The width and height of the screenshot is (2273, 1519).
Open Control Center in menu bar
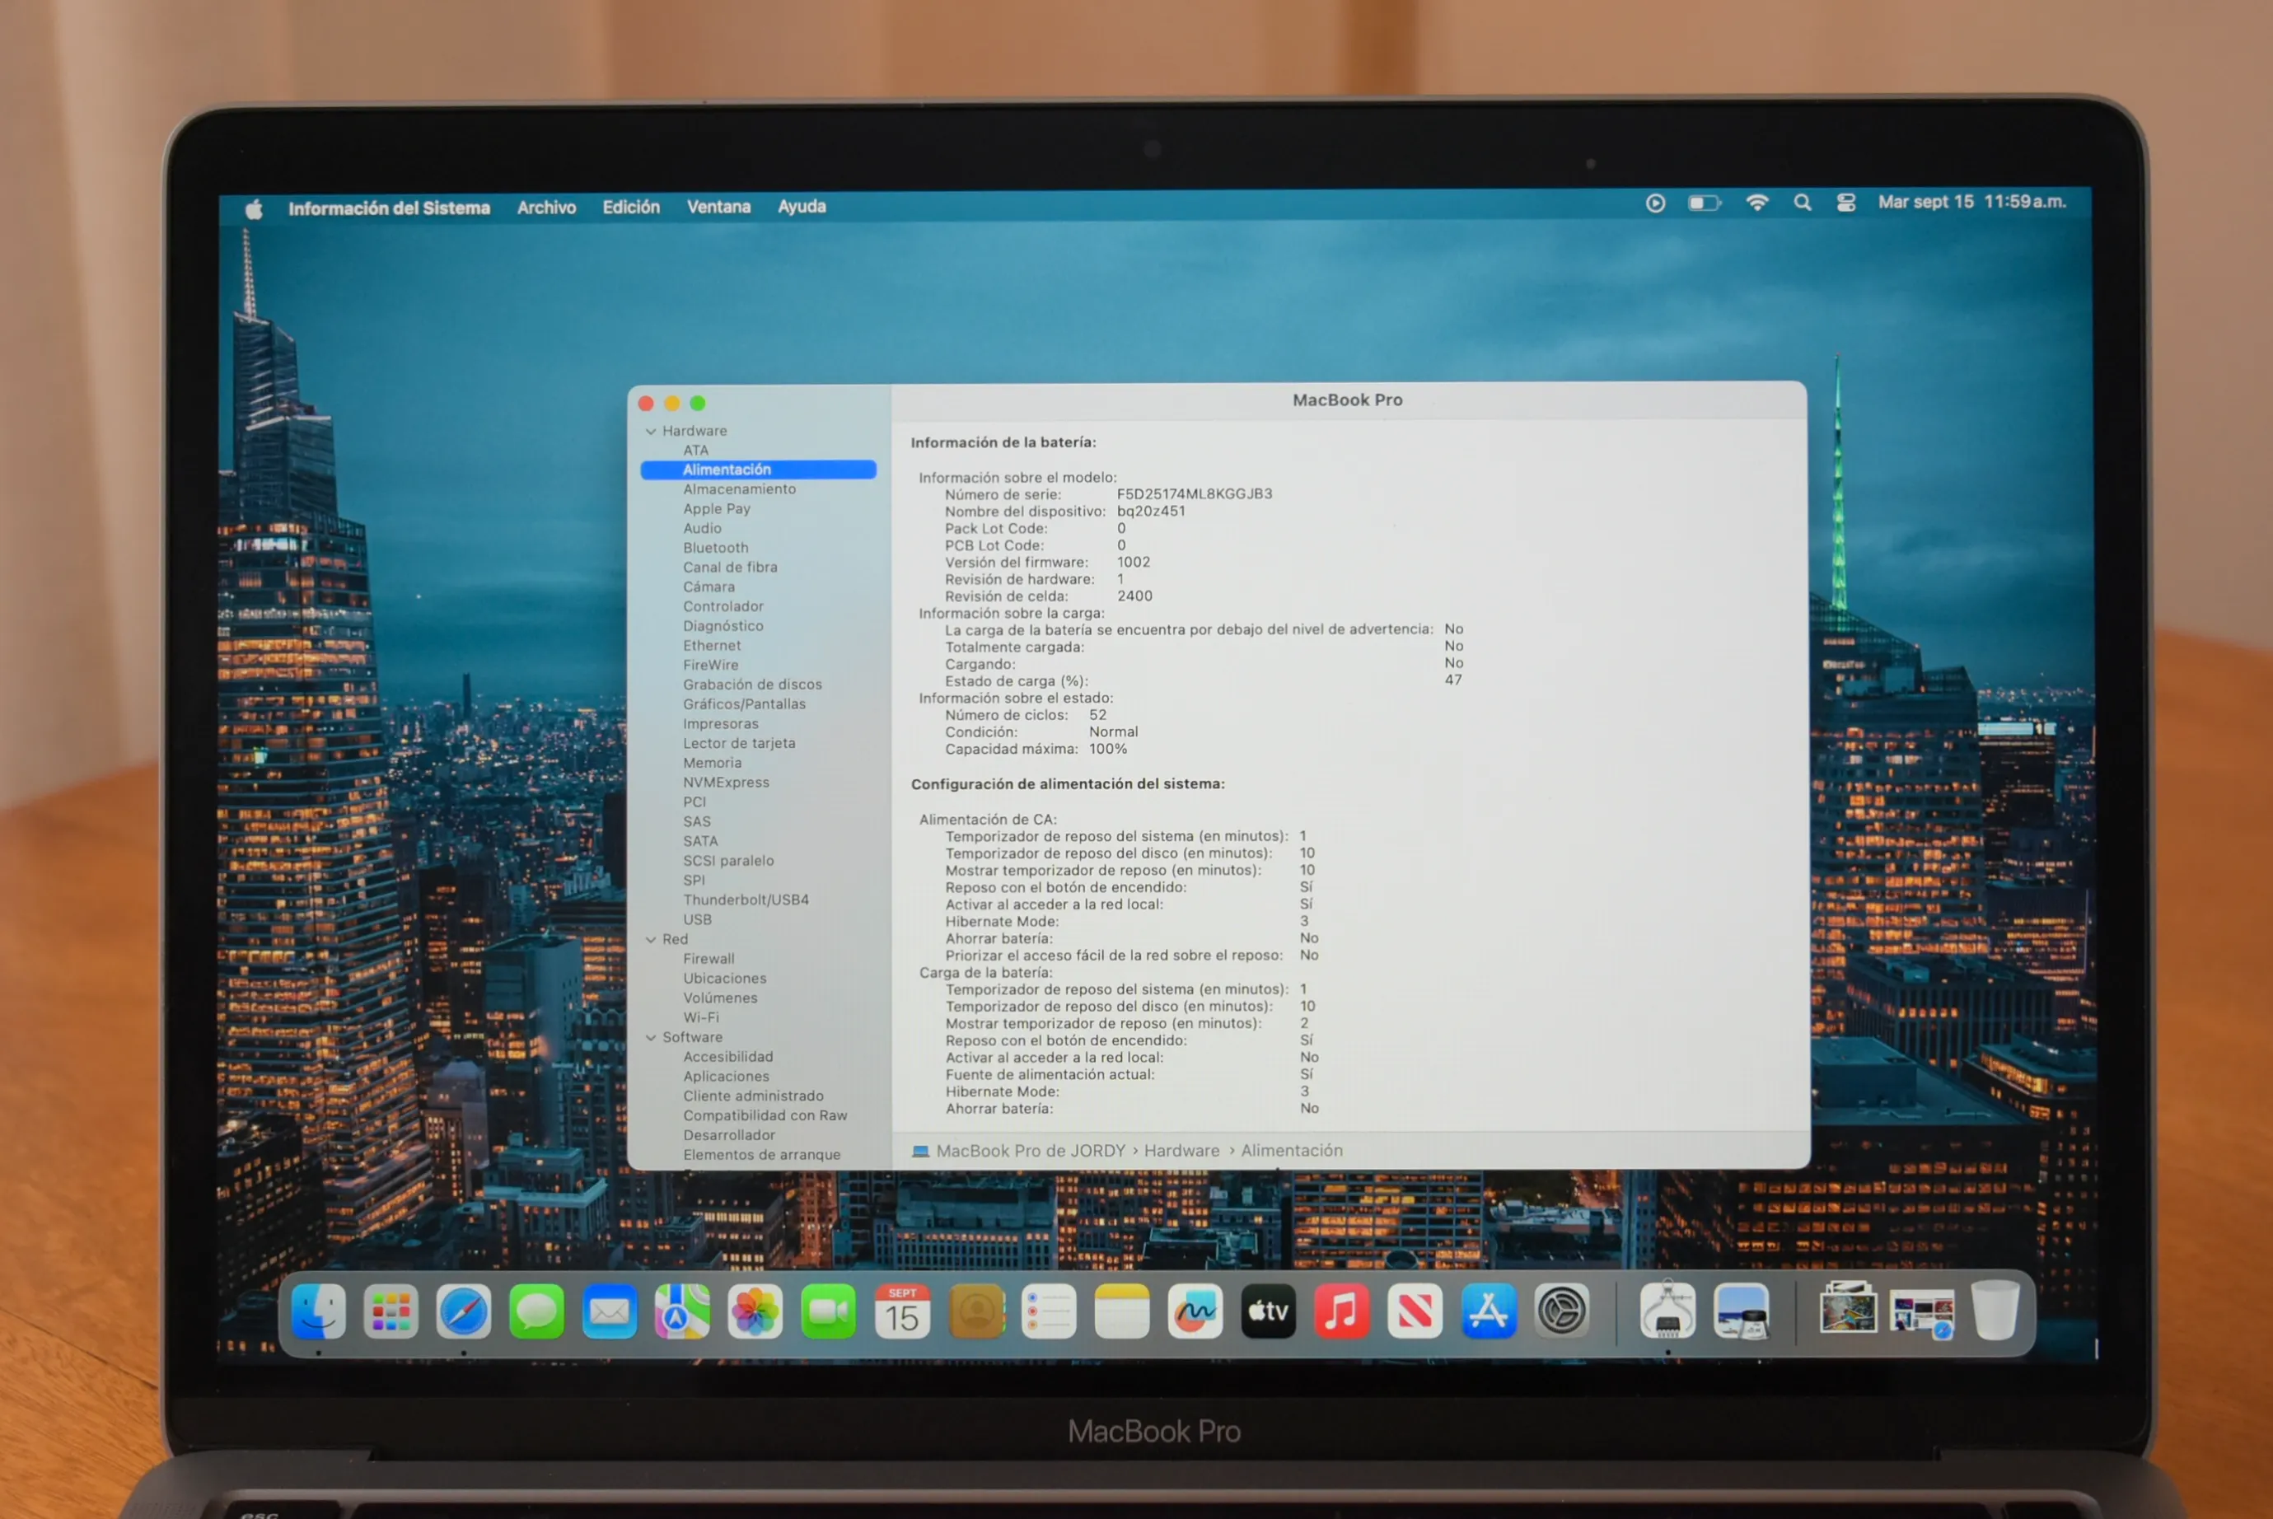coord(1845,203)
